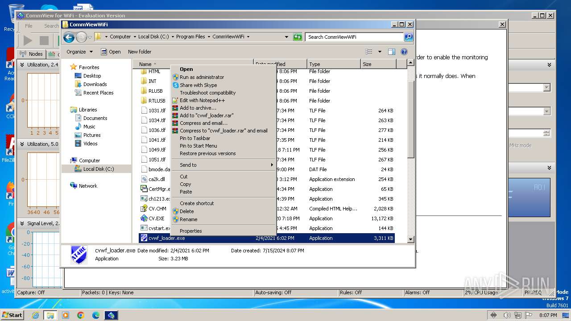This screenshot has width=571, height=321.
Task: Select Recent Places in navigation pane
Action: (98, 93)
